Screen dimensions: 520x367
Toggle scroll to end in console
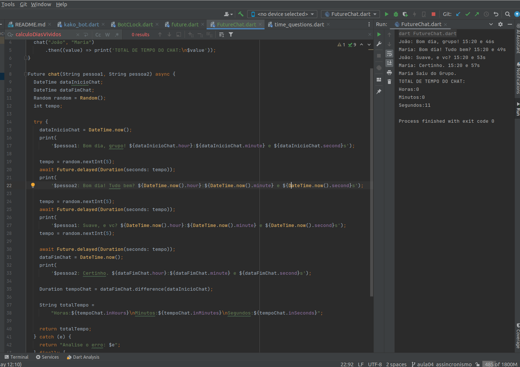pyautogui.click(x=389, y=63)
